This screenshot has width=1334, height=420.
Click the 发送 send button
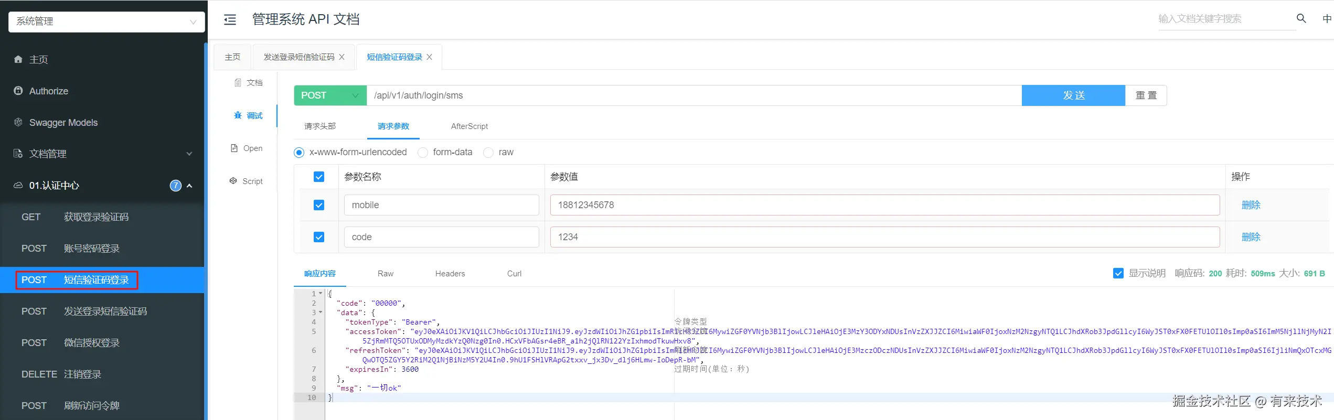[x=1074, y=95]
